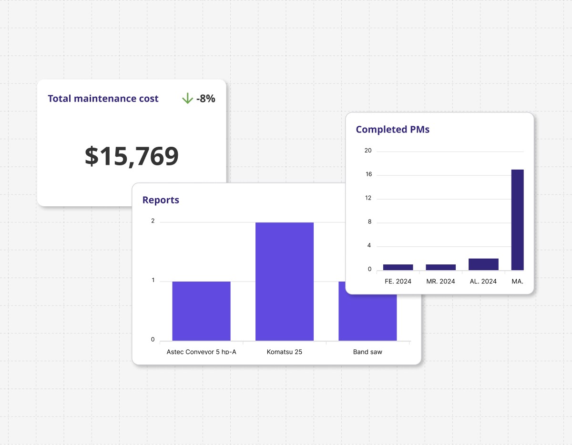Click the tall MA. bar in Completed PMs
Viewport: 572px width, 445px height.
tap(517, 218)
